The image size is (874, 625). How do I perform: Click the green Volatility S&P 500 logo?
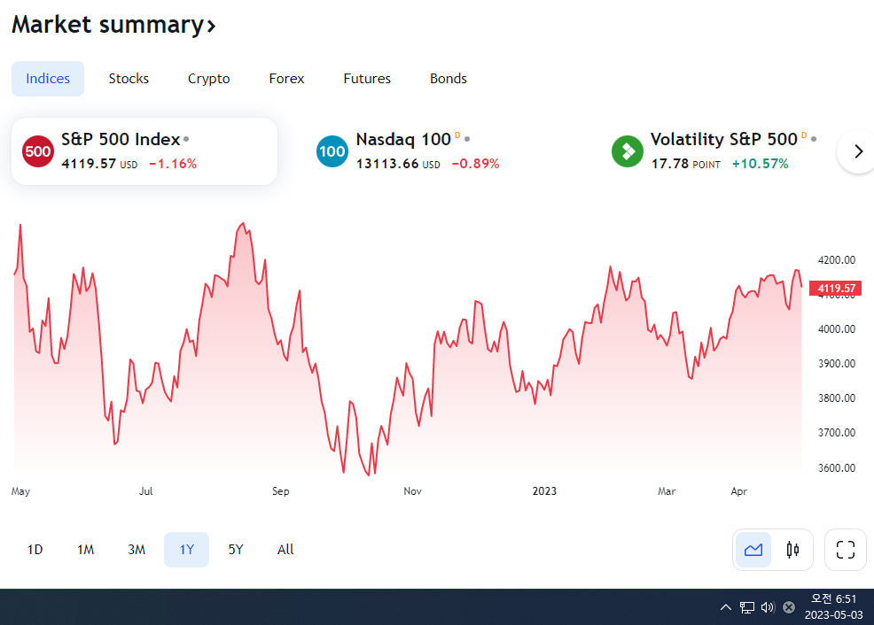pyautogui.click(x=628, y=151)
